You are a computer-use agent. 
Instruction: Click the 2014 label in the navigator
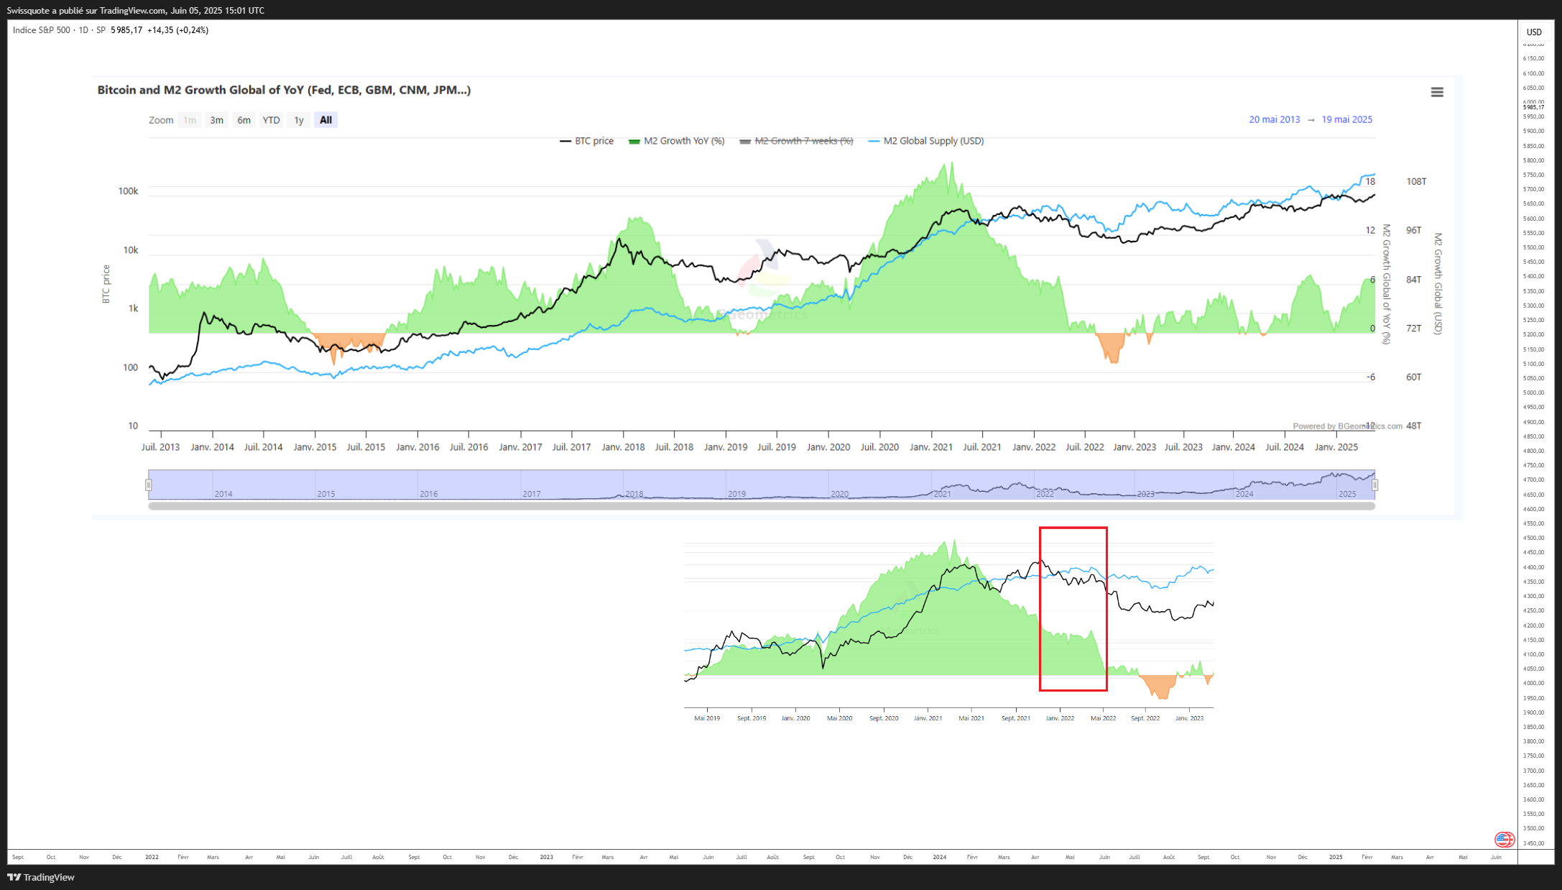coord(223,494)
